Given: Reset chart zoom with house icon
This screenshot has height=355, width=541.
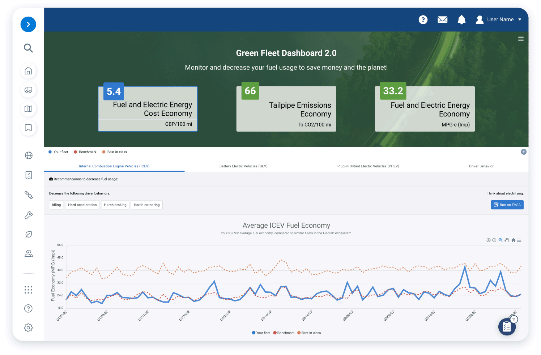Looking at the screenshot, I should (x=513, y=240).
